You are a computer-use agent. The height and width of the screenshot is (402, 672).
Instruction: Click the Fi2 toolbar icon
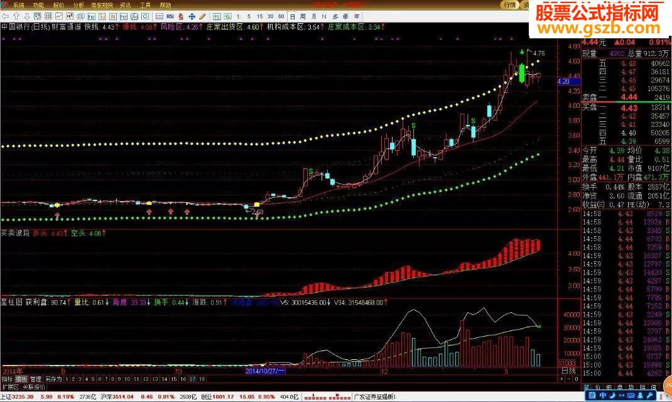tap(124, 17)
